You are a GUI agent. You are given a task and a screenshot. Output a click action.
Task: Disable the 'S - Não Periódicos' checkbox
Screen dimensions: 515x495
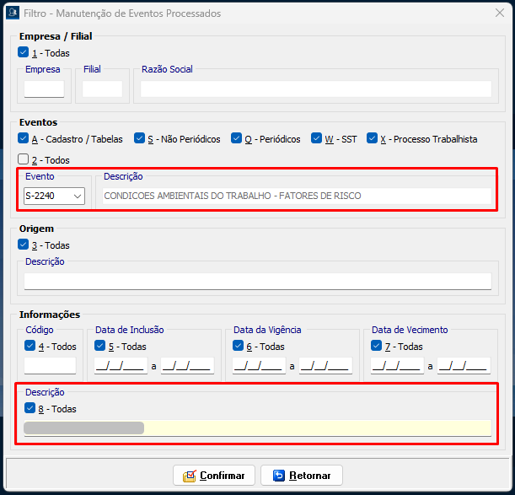pyautogui.click(x=139, y=139)
